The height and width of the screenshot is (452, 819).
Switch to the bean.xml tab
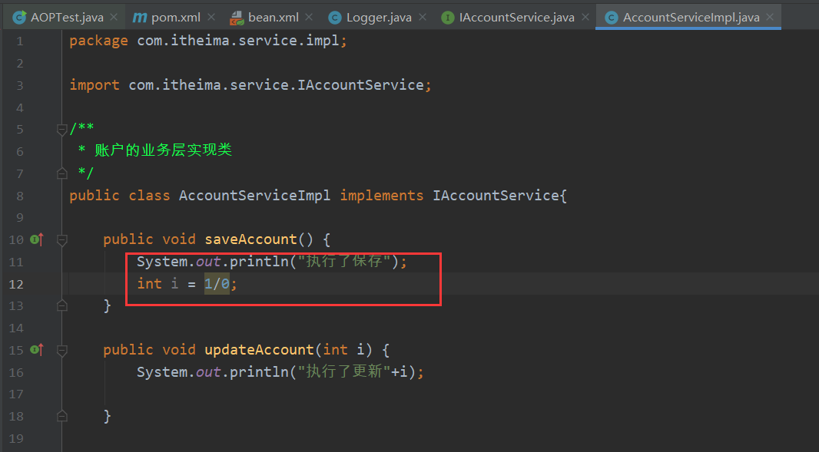[x=274, y=17]
